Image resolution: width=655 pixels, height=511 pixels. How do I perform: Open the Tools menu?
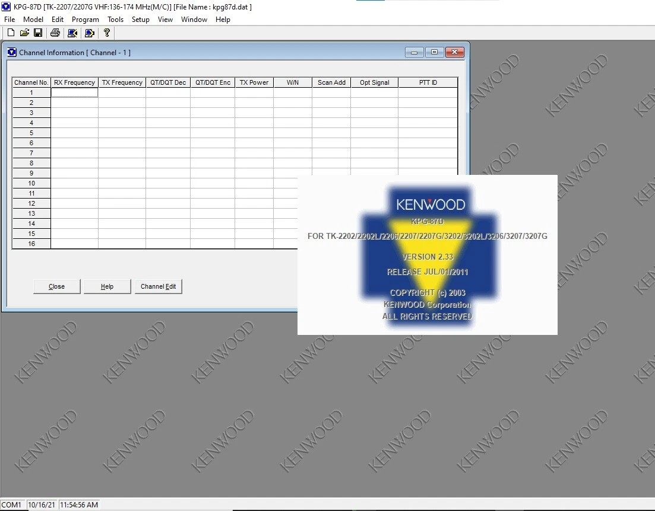115,19
